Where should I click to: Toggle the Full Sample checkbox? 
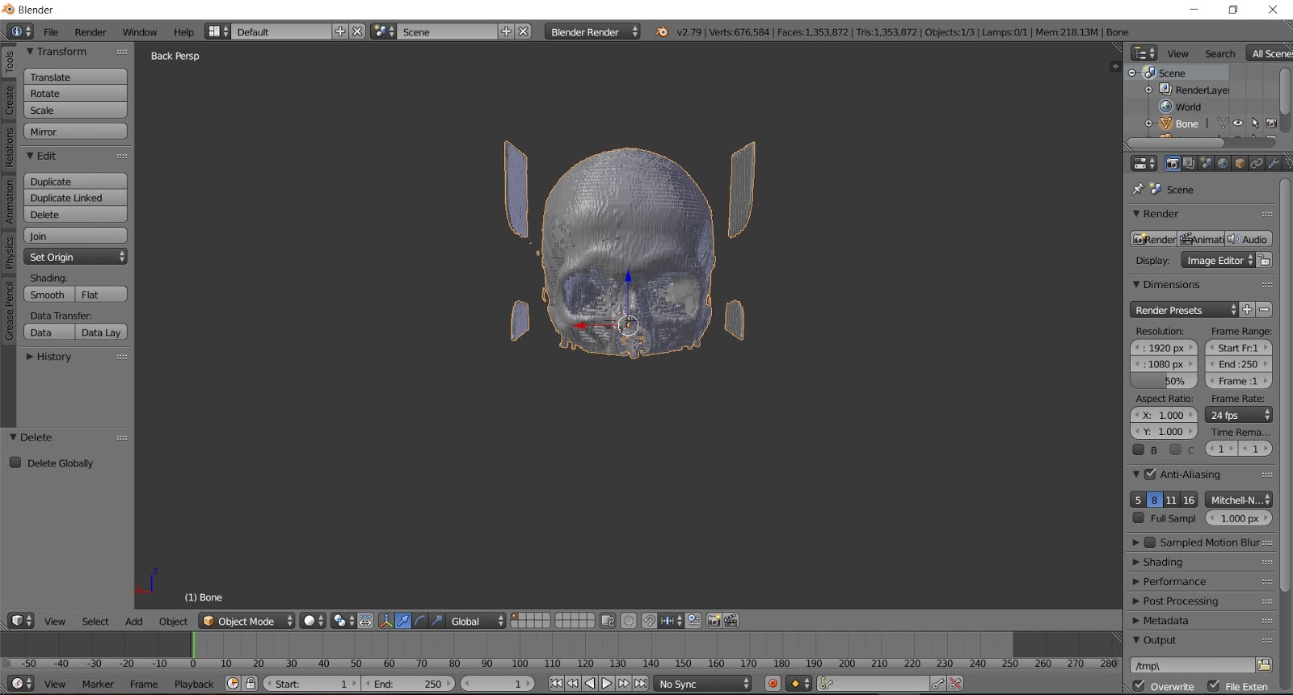tap(1139, 518)
